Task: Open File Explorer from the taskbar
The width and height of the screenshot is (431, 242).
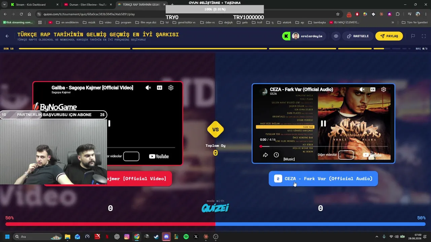Action: [67, 237]
